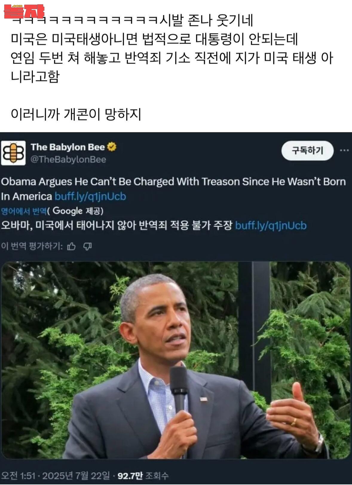Click the 구독하기 subscribe button
Image resolution: width=352 pixels, height=485 pixels.
tap(307, 151)
